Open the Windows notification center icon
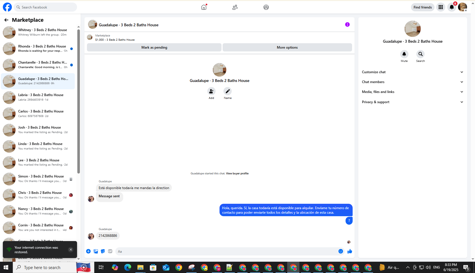Image resolution: width=475 pixels, height=273 pixels. point(467,267)
